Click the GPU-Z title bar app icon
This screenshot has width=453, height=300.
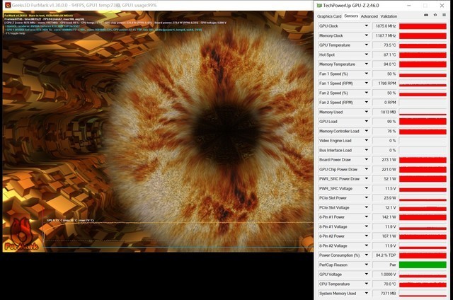click(x=319, y=6)
